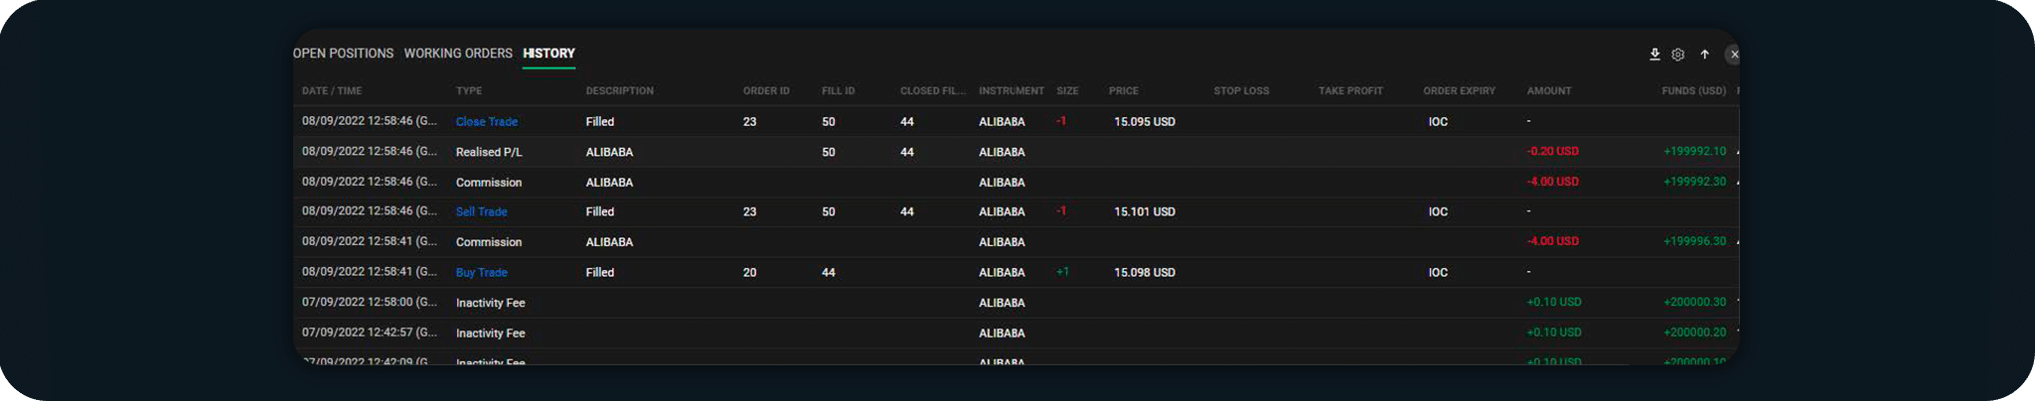Sort by Date / Time column
2035x401 pixels.
click(332, 91)
